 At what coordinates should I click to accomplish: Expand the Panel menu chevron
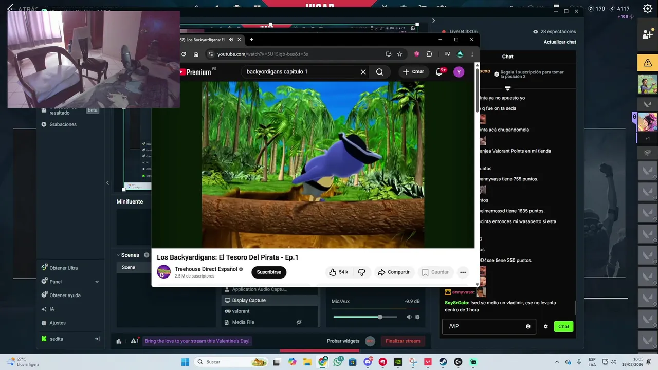coord(97,282)
